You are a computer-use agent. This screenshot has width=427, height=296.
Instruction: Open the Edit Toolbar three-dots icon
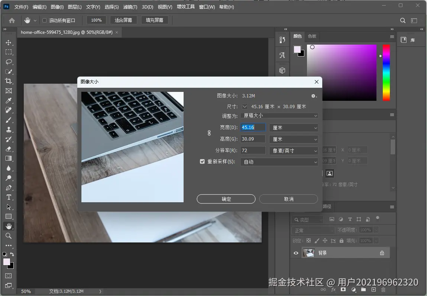(x=9, y=245)
